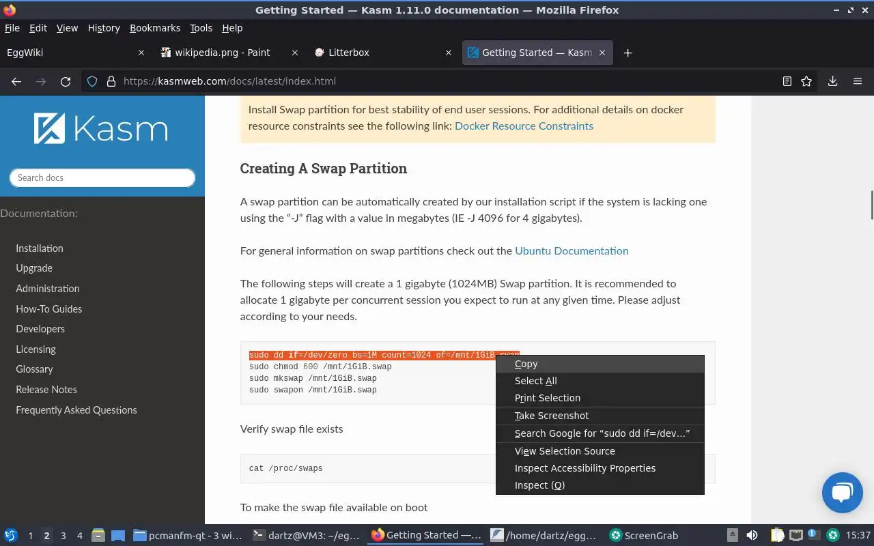The width and height of the screenshot is (874, 546).
Task: Open the History menu
Action: pyautogui.click(x=104, y=28)
